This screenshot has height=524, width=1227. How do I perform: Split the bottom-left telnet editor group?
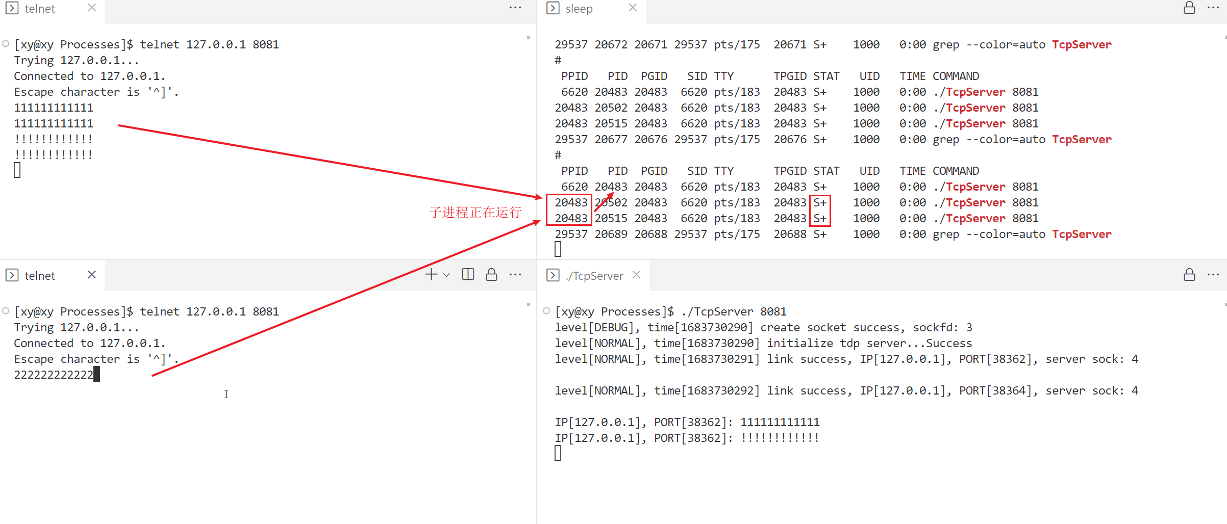click(468, 275)
